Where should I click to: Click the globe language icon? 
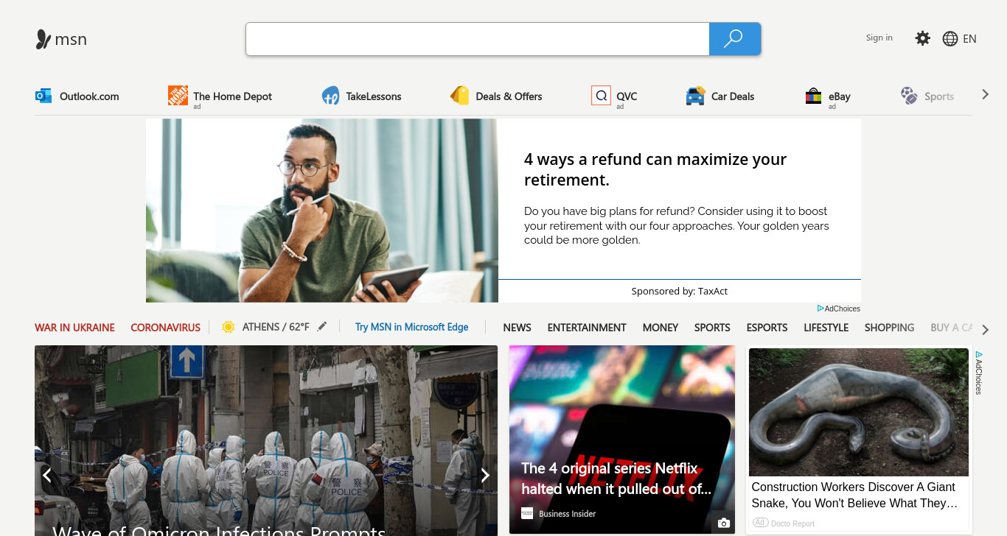tap(950, 39)
